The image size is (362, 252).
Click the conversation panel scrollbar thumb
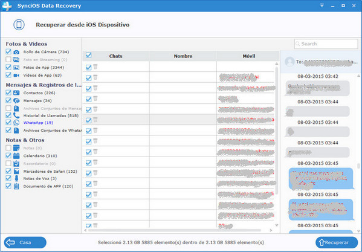coord(358,166)
